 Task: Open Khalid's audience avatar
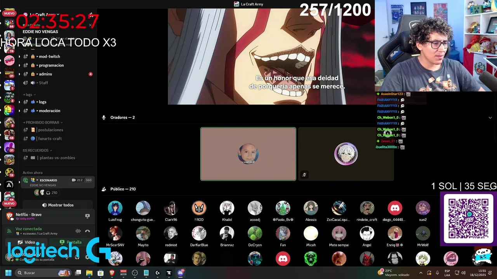coord(227,208)
